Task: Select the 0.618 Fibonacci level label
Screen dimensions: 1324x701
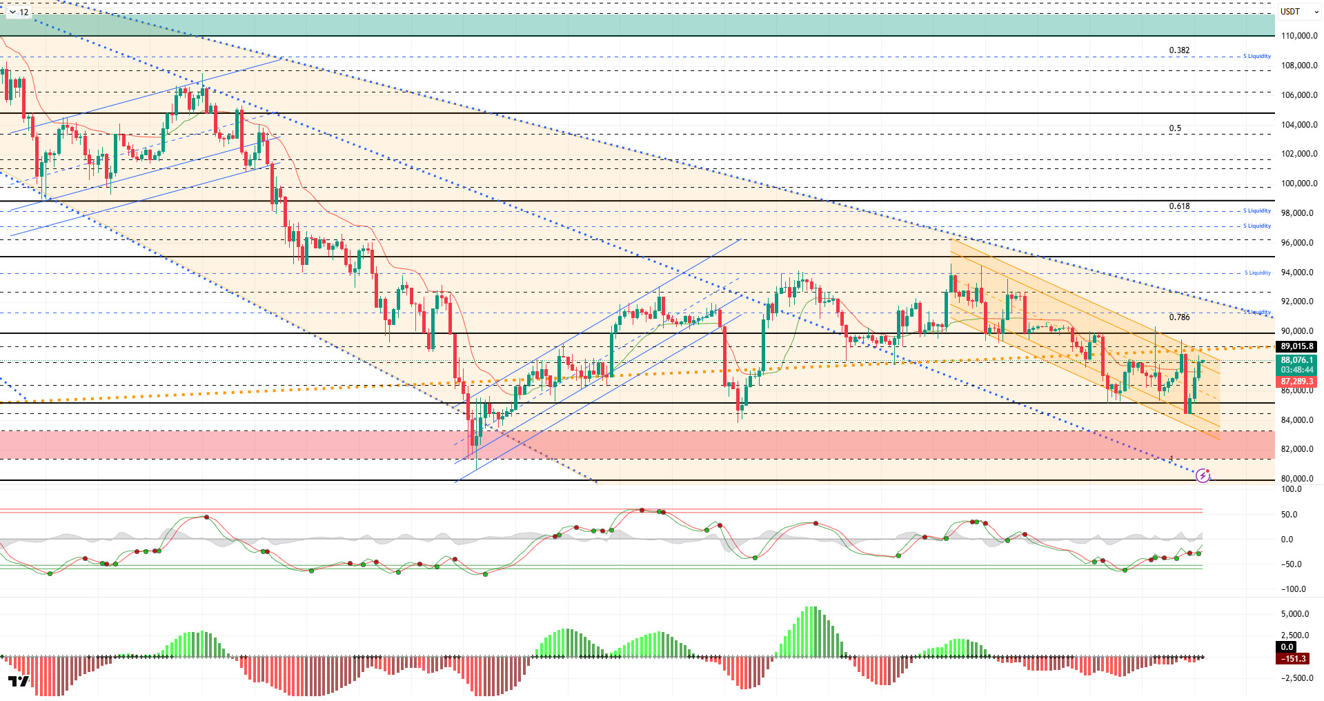Action: 1179,206
